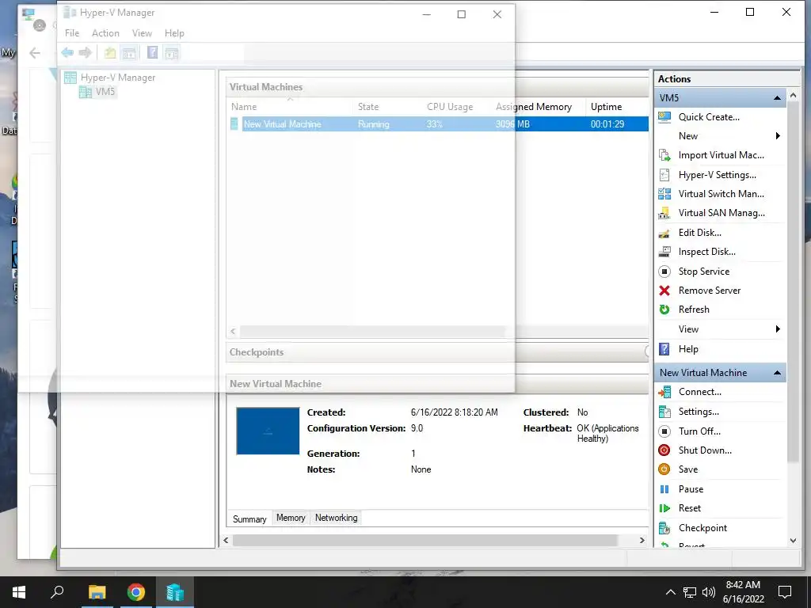The width and height of the screenshot is (811, 608).
Task: Open Hyper-V Settings icon
Action: point(664,175)
